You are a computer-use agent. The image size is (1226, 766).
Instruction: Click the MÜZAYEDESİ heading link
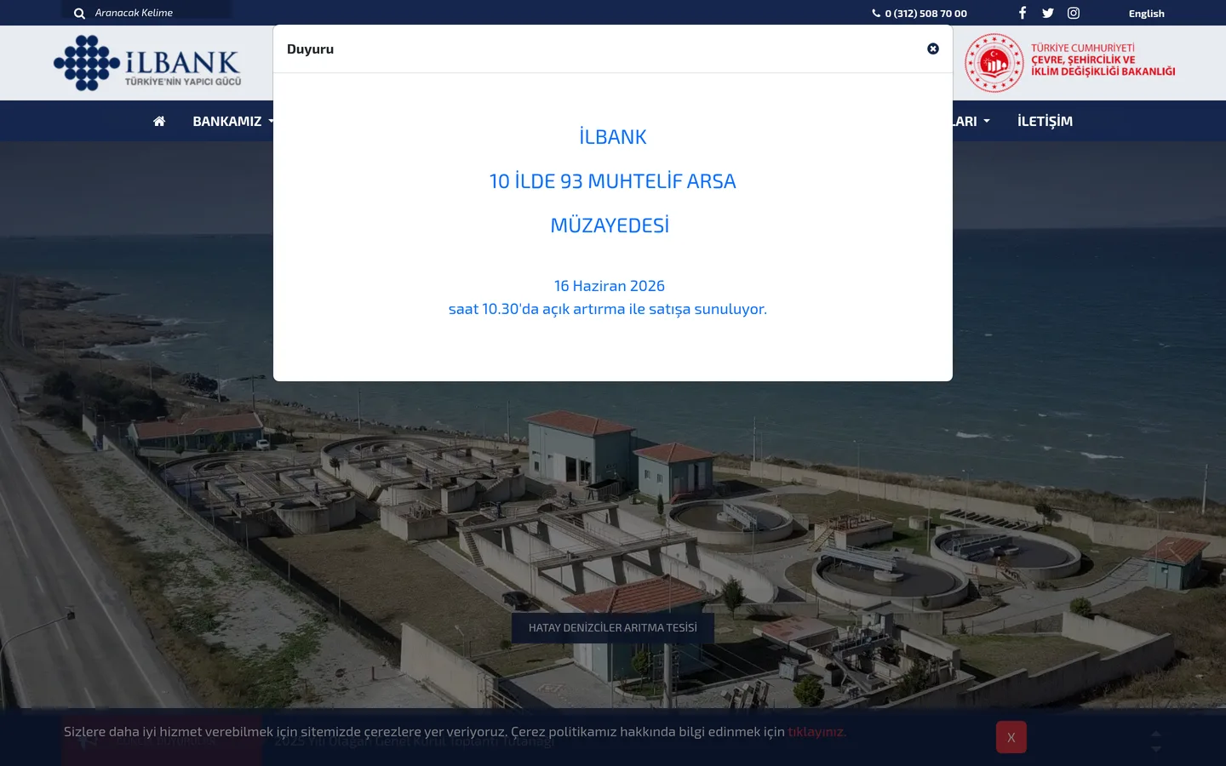(610, 226)
